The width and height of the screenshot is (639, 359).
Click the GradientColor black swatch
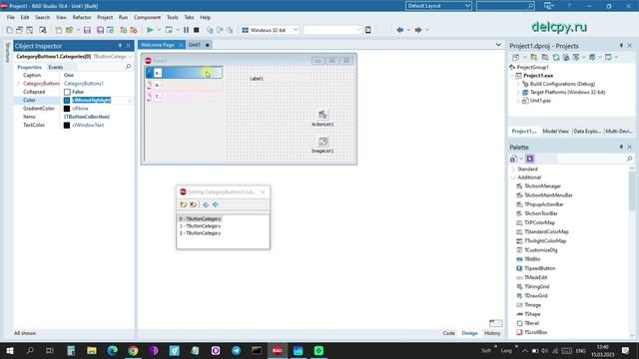(x=67, y=109)
